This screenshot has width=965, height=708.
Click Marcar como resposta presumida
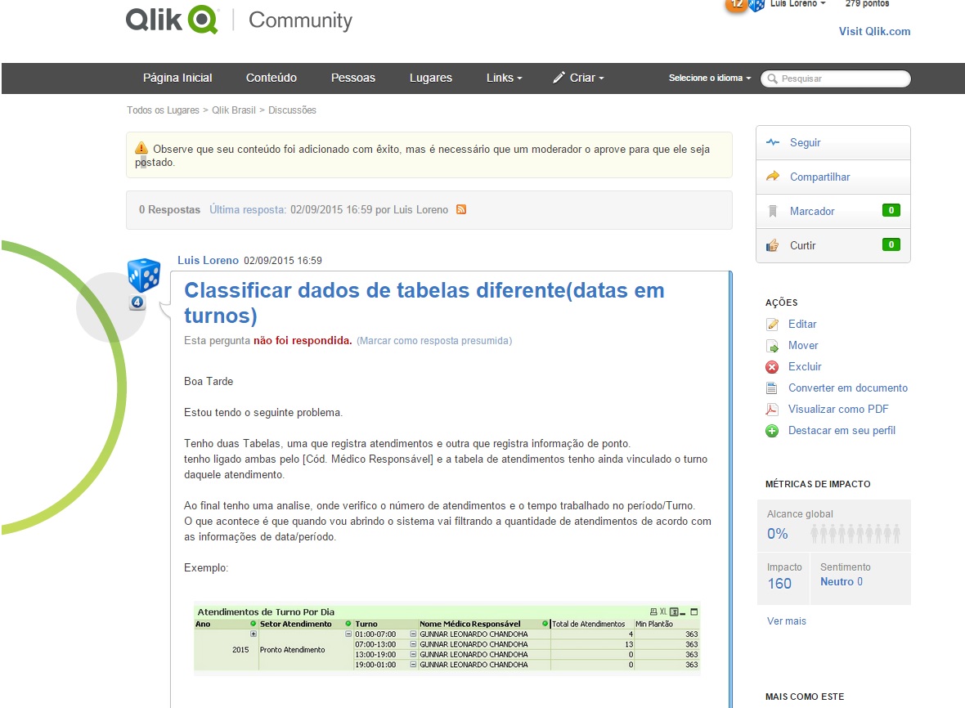(434, 341)
